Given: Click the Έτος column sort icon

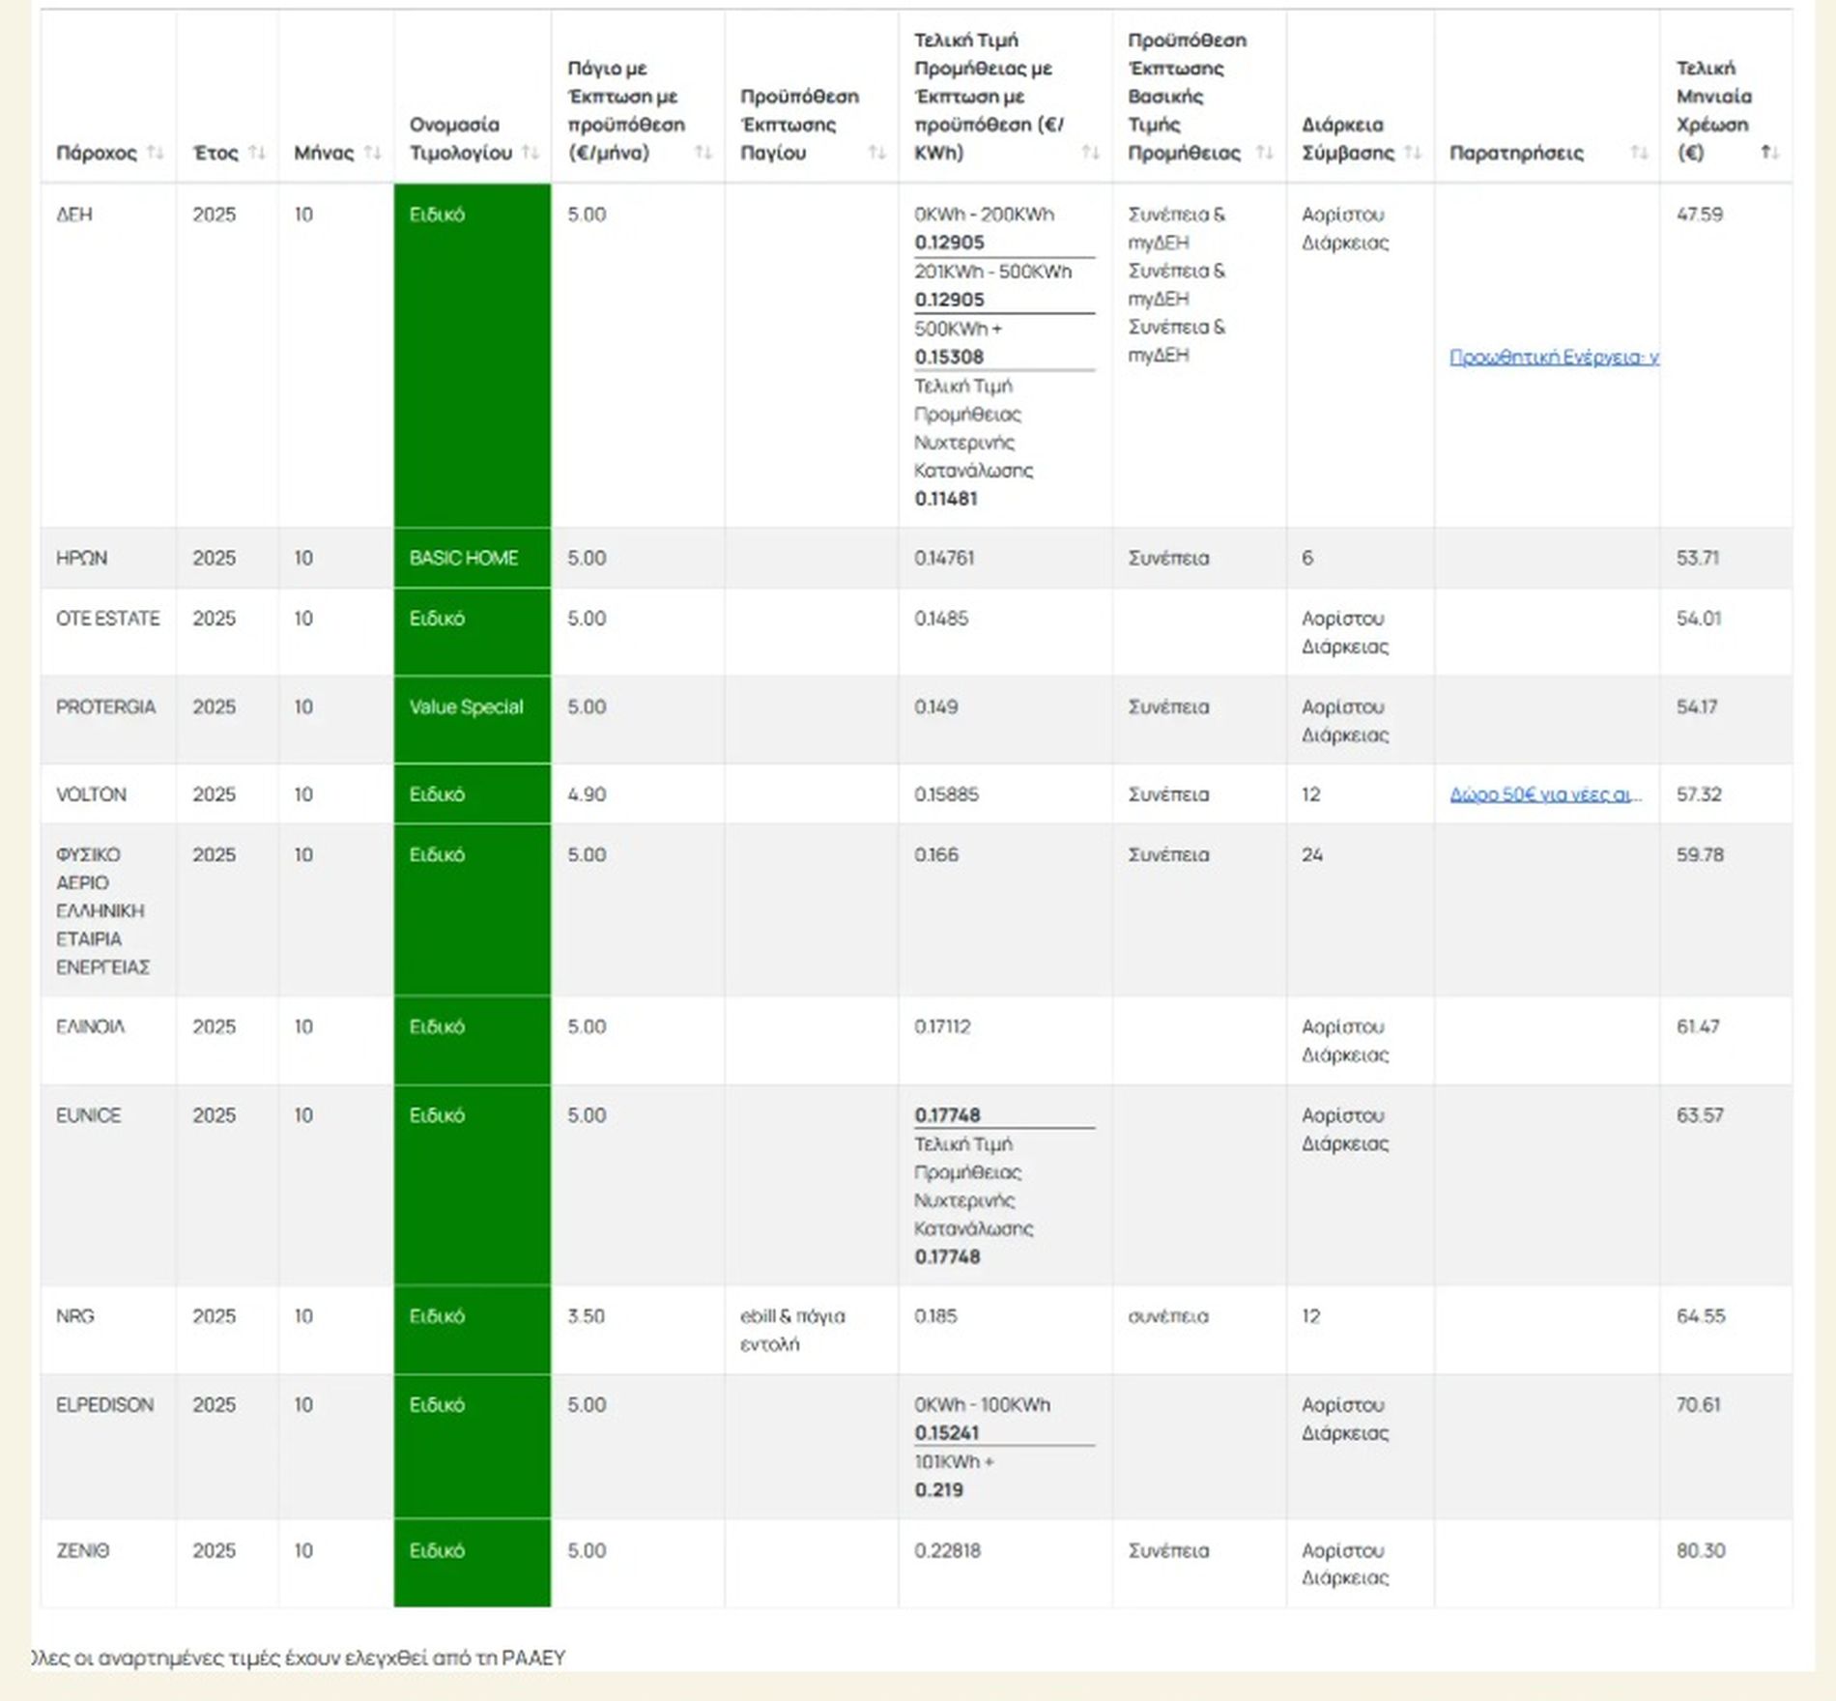Looking at the screenshot, I should [x=256, y=153].
